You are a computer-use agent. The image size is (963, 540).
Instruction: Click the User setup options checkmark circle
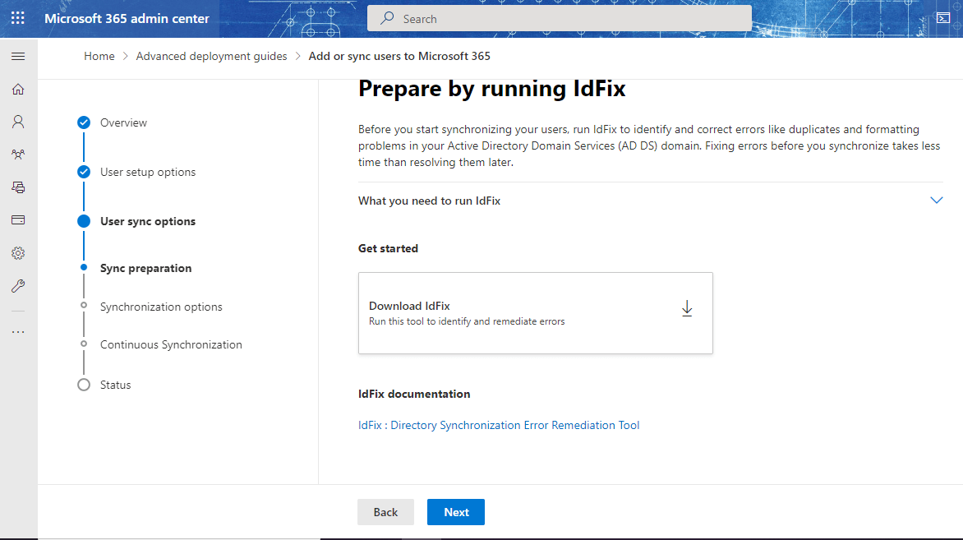(84, 172)
